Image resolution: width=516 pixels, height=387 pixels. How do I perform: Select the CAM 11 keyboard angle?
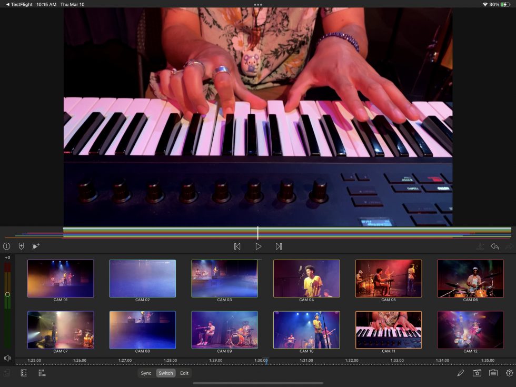pos(389,329)
